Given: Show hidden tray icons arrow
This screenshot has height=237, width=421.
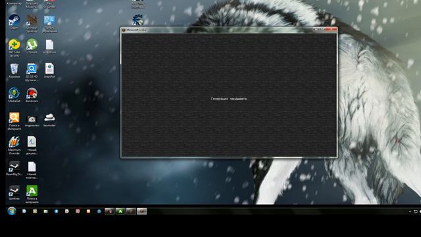Looking at the screenshot, I should tap(410, 212).
